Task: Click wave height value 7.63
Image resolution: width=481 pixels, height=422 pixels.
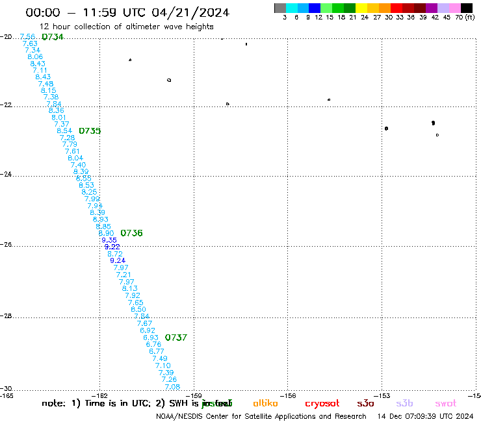Action: pos(30,43)
